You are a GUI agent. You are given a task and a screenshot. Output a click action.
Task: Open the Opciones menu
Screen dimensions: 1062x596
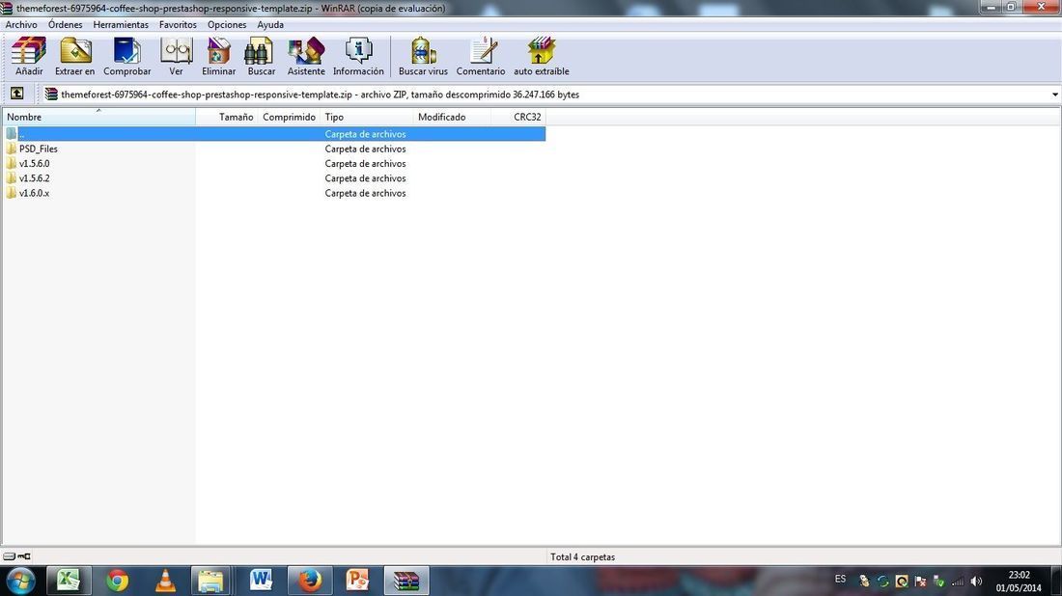[x=227, y=24]
